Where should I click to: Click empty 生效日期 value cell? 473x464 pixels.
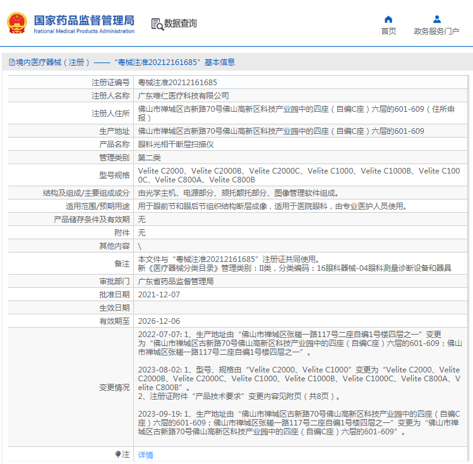click(301, 308)
